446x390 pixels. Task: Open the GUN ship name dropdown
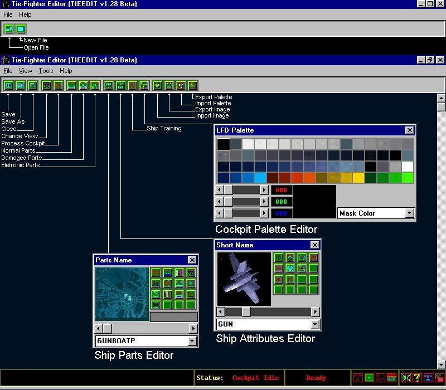(x=315, y=324)
